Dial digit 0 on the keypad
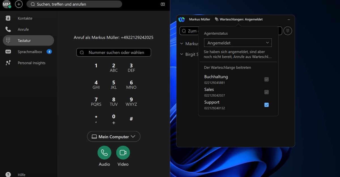This screenshot has width=340, height=177. click(x=114, y=119)
